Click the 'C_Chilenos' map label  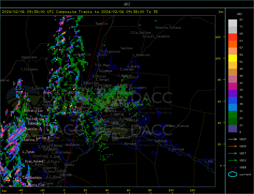click(x=29, y=69)
